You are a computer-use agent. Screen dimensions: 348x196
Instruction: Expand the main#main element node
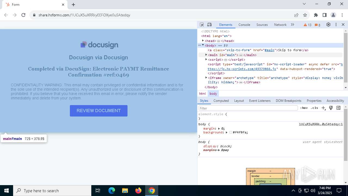(206, 55)
